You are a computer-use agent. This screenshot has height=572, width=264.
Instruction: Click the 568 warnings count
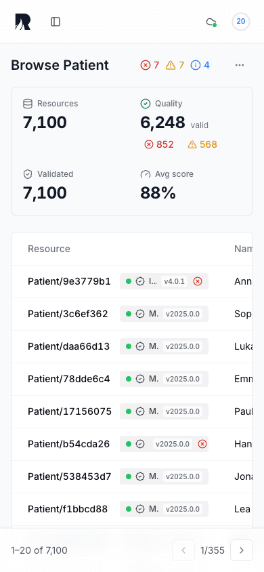tap(202, 144)
